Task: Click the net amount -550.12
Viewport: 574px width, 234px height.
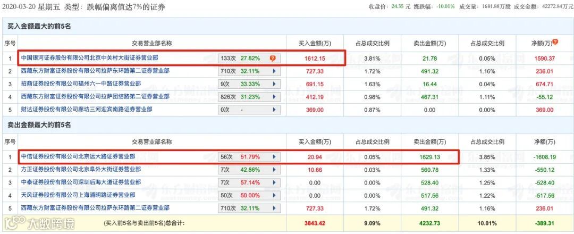Action: pyautogui.click(x=544, y=170)
